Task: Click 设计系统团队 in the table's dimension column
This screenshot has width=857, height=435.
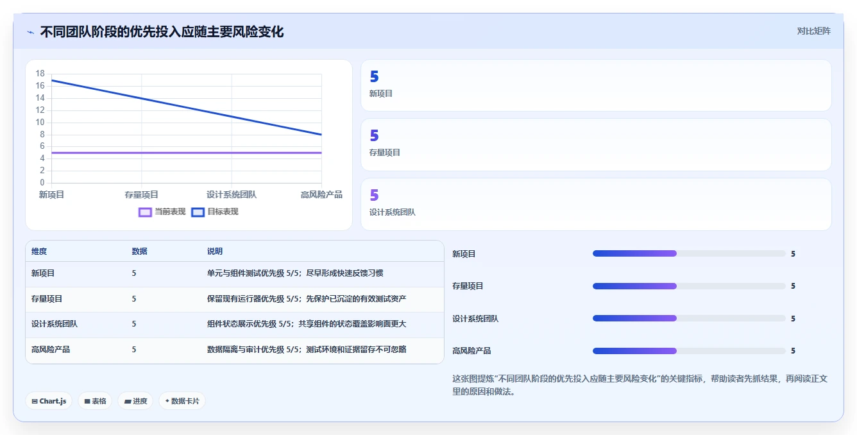Action: pyautogui.click(x=55, y=324)
